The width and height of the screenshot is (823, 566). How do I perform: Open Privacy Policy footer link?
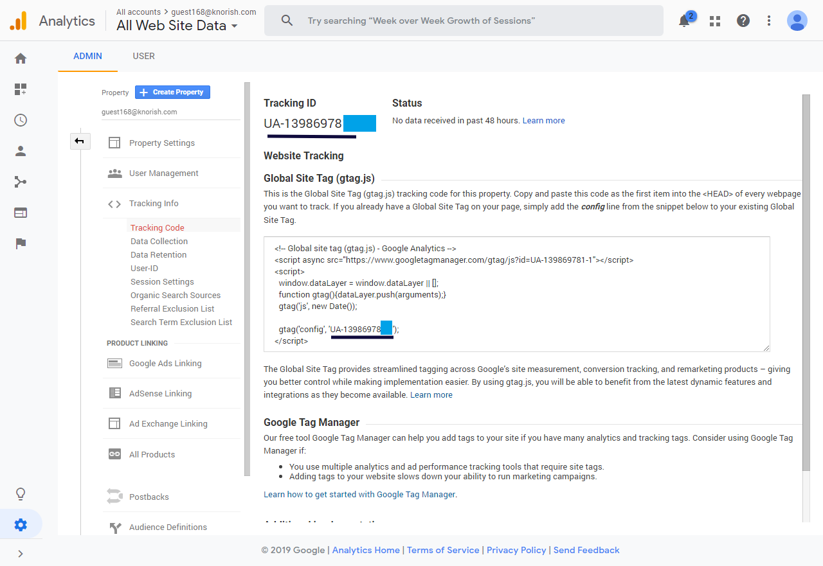click(x=516, y=550)
